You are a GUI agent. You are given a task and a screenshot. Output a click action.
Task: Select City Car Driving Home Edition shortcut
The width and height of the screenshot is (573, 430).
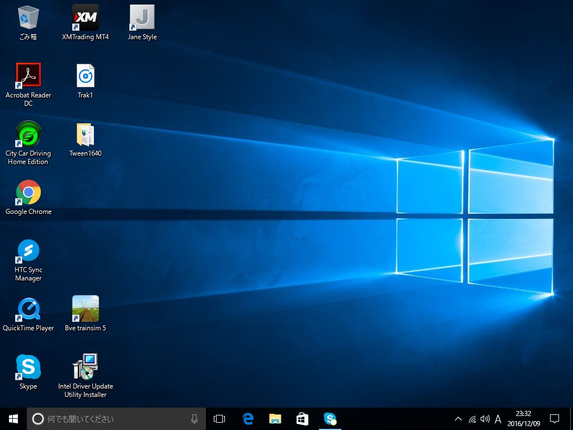28,134
